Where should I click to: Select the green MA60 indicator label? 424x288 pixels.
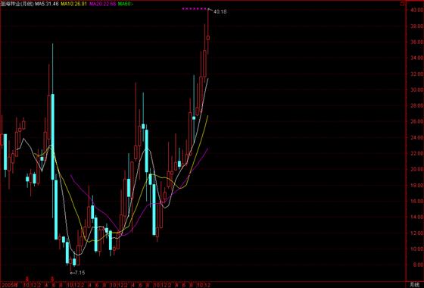[x=126, y=4]
